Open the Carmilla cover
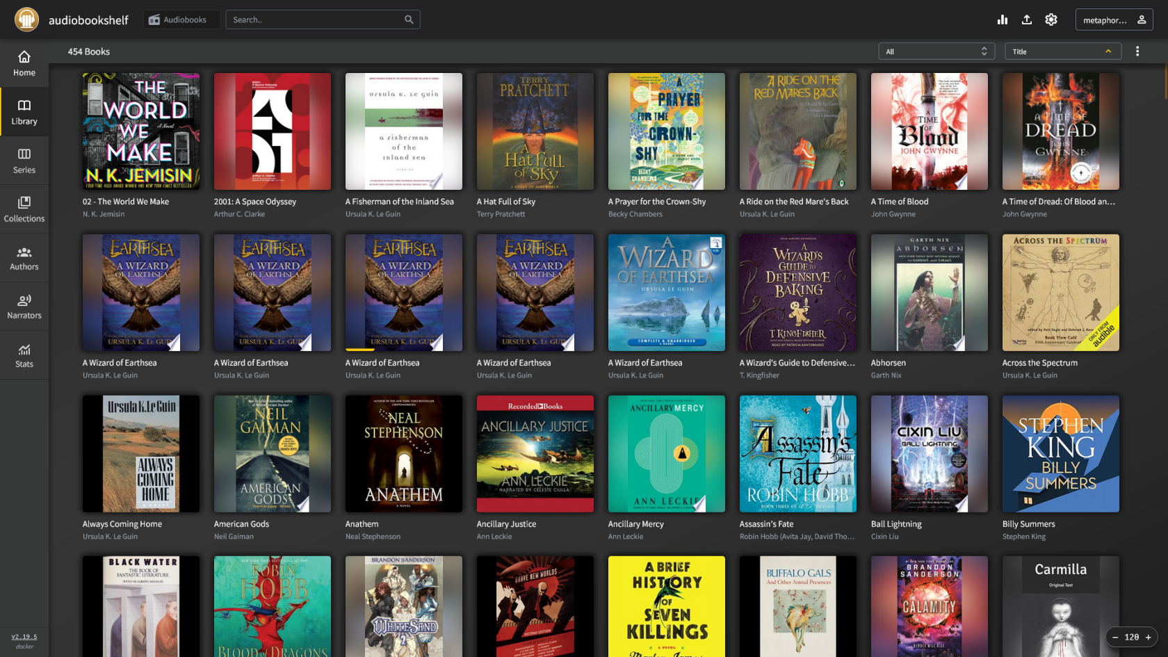 1061,606
